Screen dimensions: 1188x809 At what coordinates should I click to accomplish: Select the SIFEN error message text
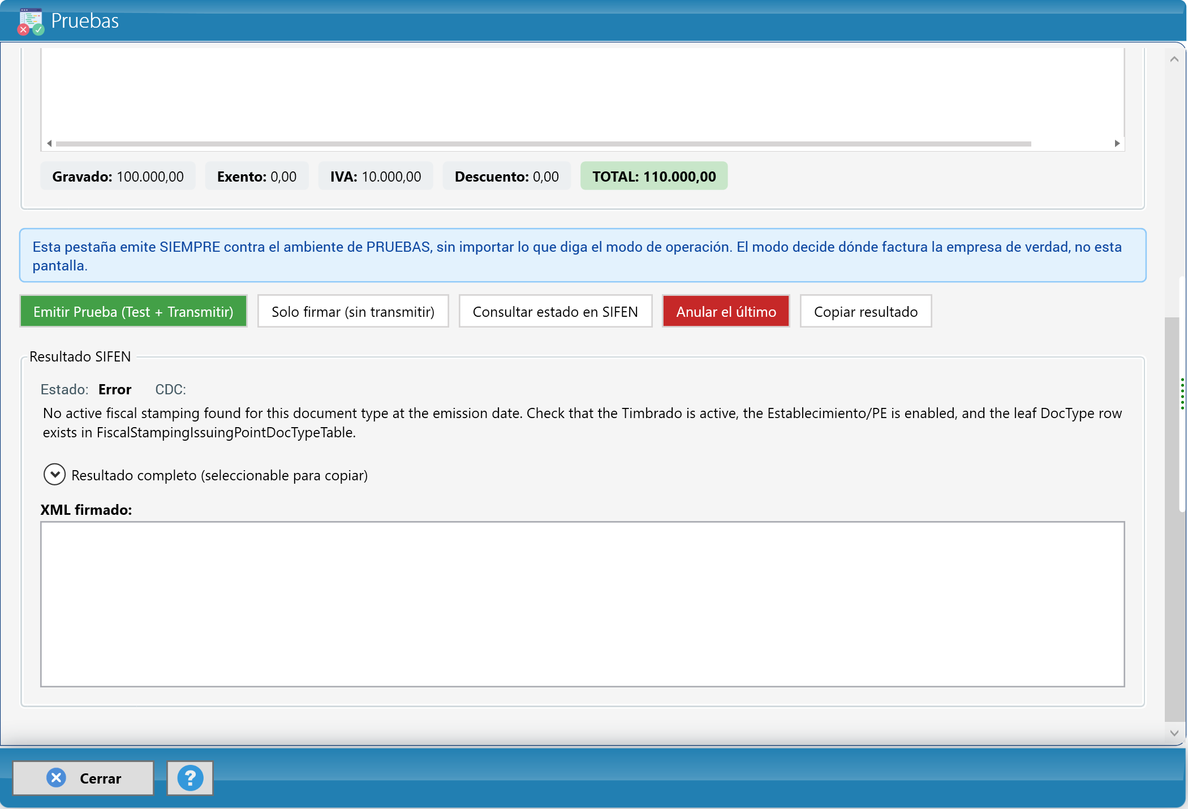tap(583, 423)
